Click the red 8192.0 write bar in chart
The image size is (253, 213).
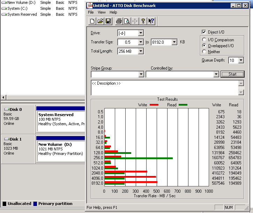pyautogui.click(x=131, y=182)
